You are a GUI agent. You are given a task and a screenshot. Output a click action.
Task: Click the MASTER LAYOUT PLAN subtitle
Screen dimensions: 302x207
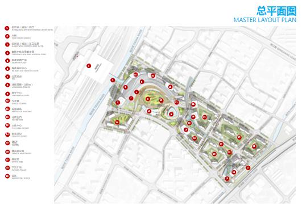[265, 20]
